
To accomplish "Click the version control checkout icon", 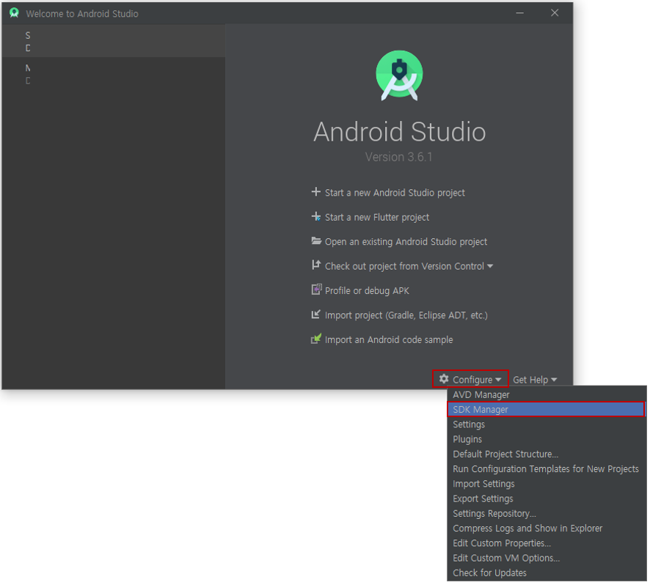I will [x=316, y=265].
